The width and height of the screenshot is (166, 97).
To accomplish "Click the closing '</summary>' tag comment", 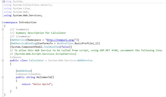I will [x=23, y=36].
